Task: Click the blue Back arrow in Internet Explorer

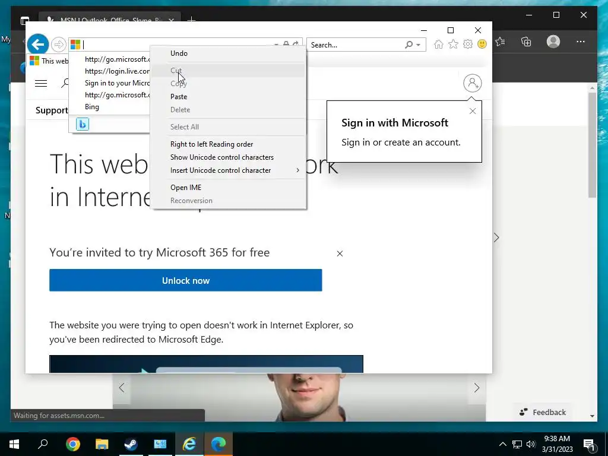Action: tap(37, 44)
